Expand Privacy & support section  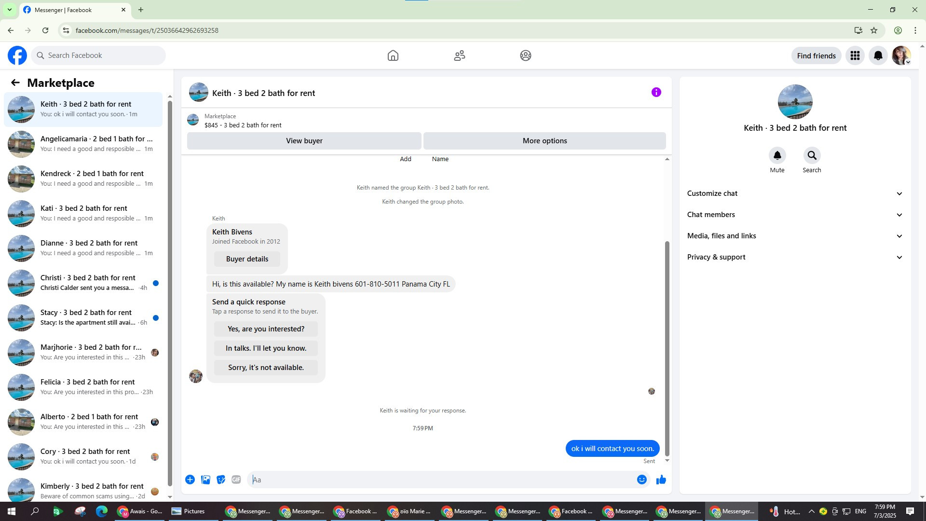795,257
